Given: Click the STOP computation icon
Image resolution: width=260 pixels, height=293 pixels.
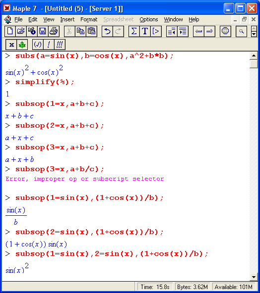Looking at the screenshot, I should [225, 31].
